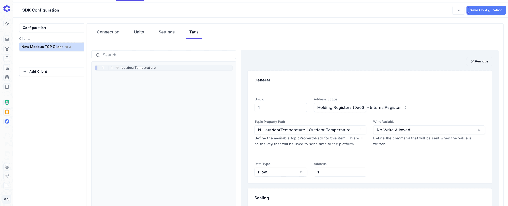Click the MTCP badge on client
The height and width of the screenshot is (206, 508).
68,47
